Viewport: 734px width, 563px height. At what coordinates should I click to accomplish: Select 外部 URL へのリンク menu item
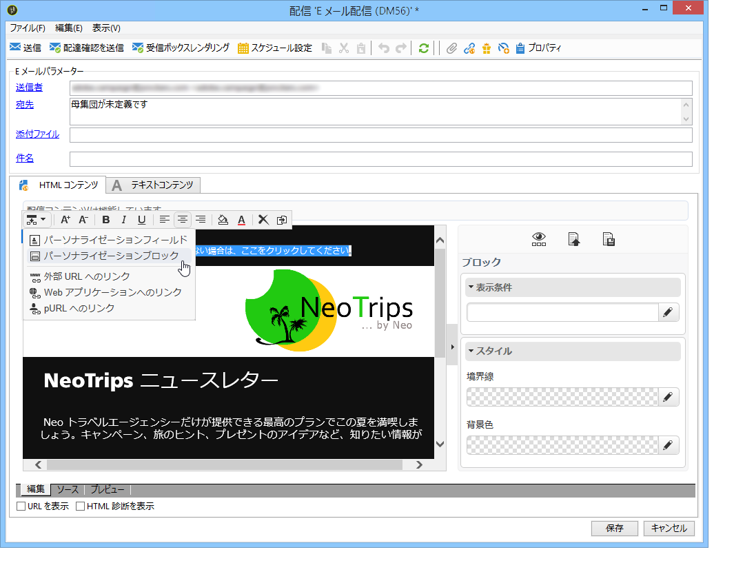[x=109, y=276]
